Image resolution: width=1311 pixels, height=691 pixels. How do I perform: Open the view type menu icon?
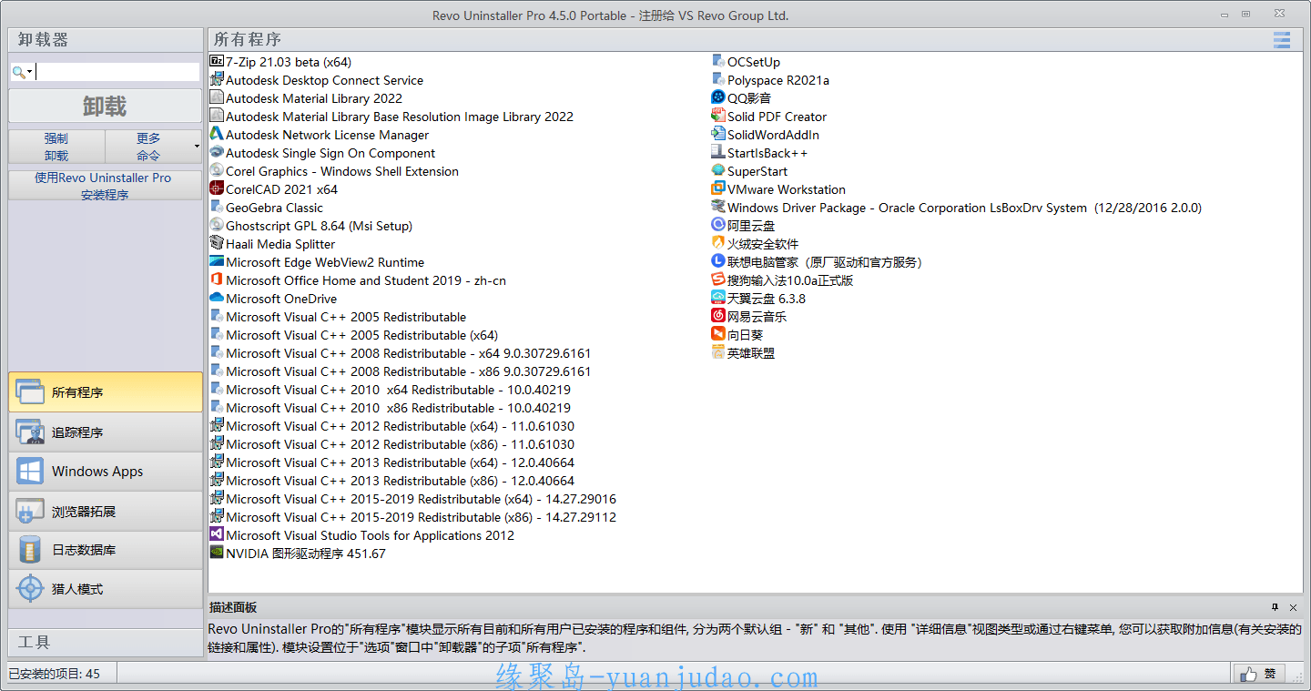point(1282,40)
